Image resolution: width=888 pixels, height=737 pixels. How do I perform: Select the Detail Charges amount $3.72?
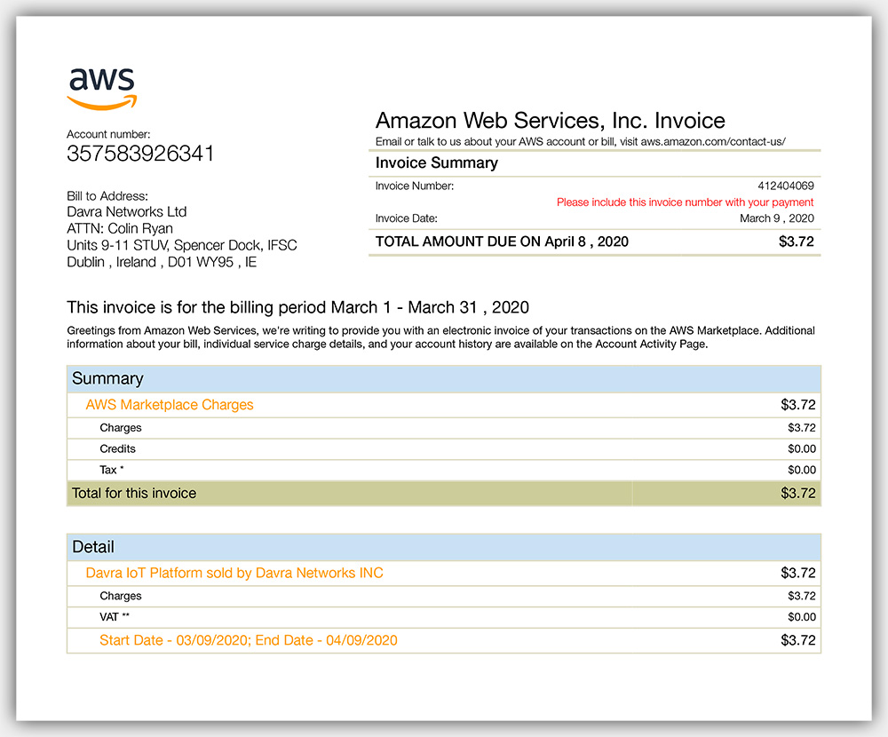tap(801, 596)
